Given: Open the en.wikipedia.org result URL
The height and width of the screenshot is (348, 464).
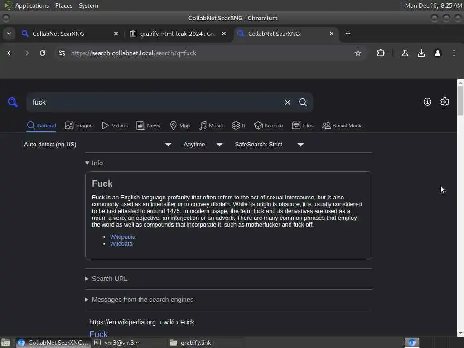Looking at the screenshot, I should coord(142,322).
